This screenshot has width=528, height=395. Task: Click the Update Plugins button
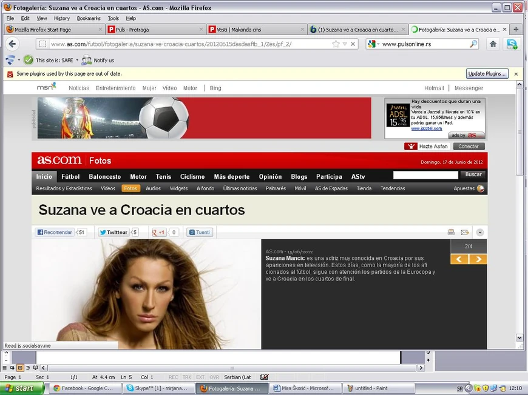[487, 74]
